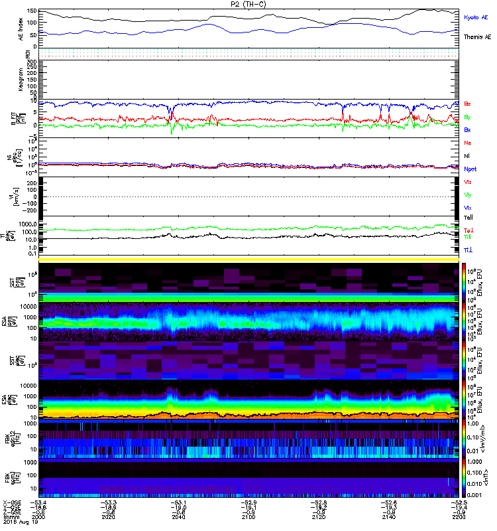The image size is (497, 531).
Task: Click the "2040" time tick label
Action: point(178,517)
